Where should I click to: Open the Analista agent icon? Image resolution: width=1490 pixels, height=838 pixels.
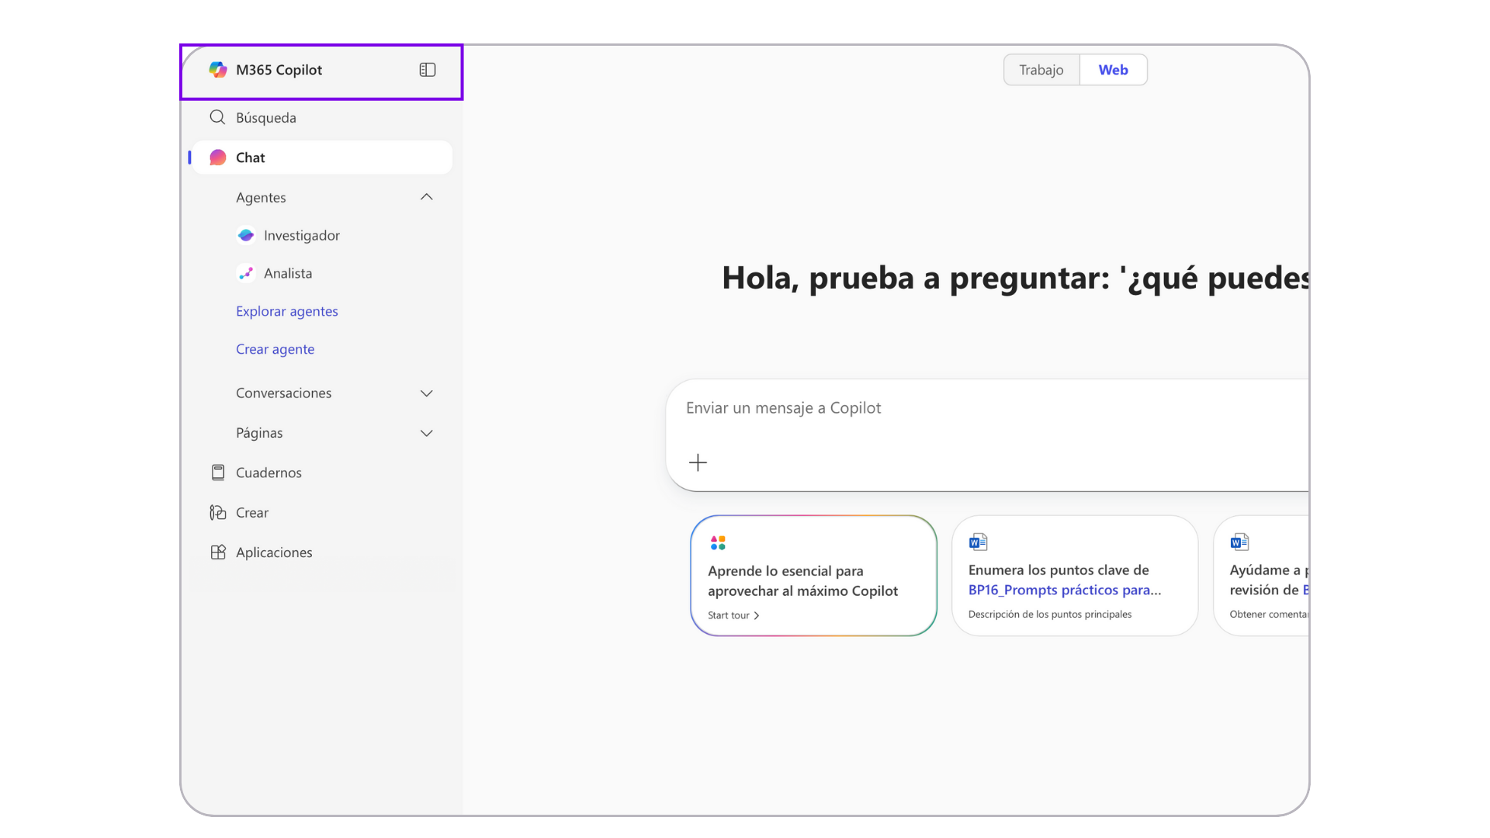[246, 273]
